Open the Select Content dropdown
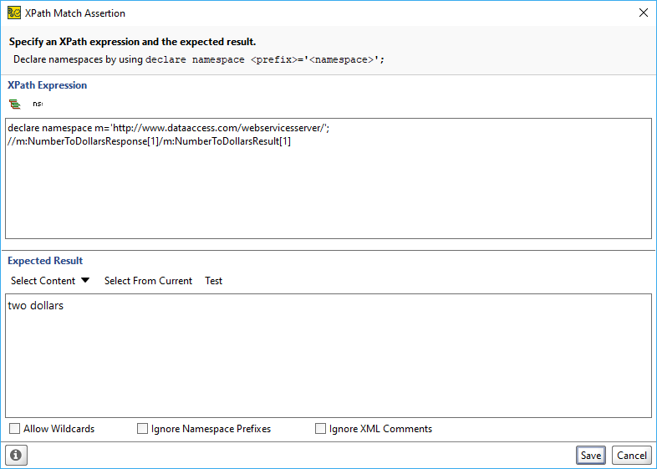This screenshot has height=469, width=657. pos(50,280)
